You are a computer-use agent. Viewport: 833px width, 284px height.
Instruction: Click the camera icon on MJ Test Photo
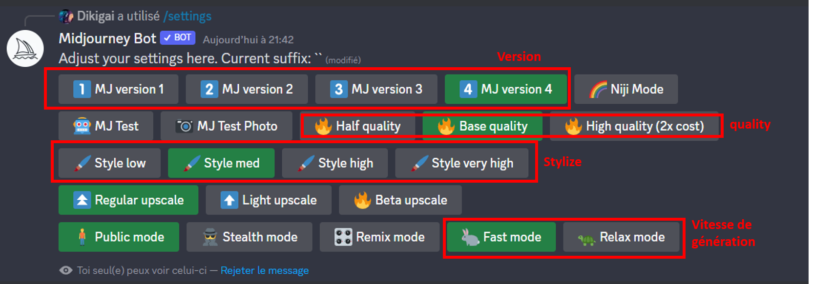(184, 126)
